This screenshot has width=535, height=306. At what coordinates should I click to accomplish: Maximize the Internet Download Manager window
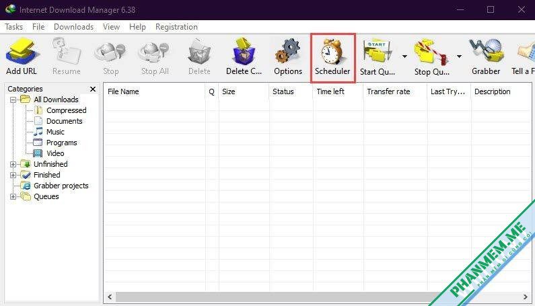coord(491,9)
